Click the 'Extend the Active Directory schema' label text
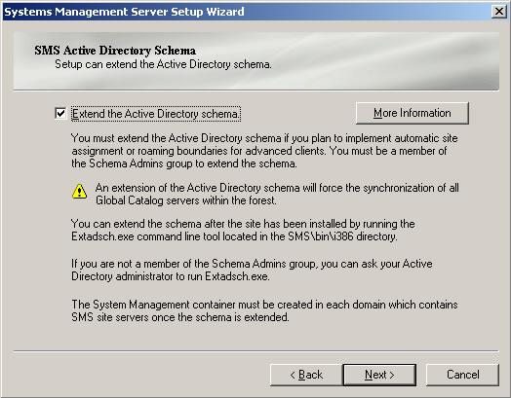Screen dimensions: 511x398 point(156,114)
